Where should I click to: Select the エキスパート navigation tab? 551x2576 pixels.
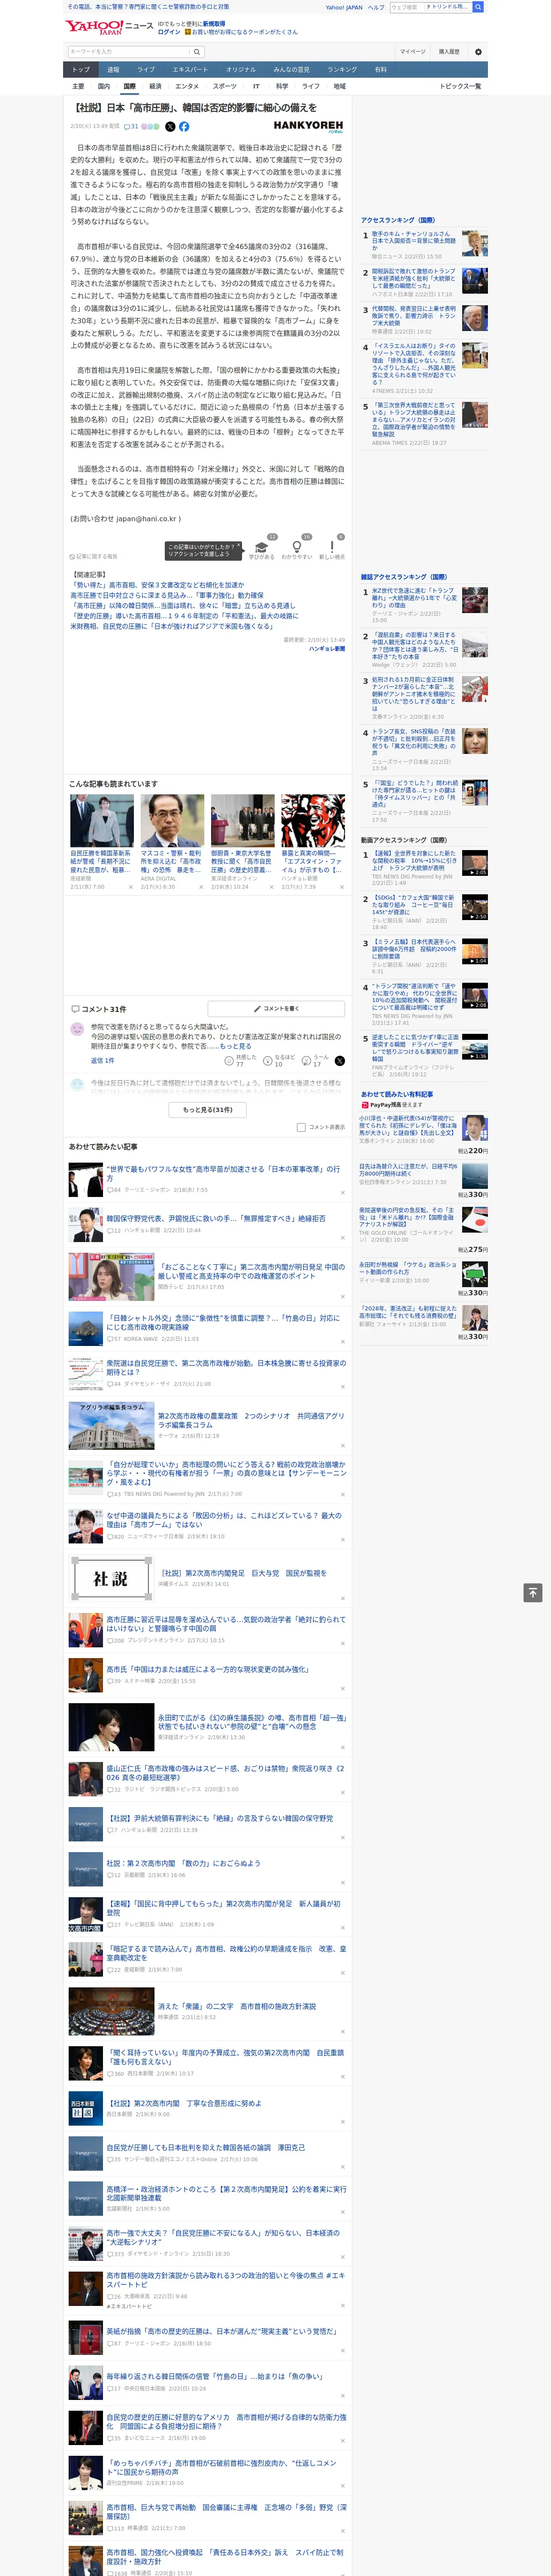click(x=190, y=70)
